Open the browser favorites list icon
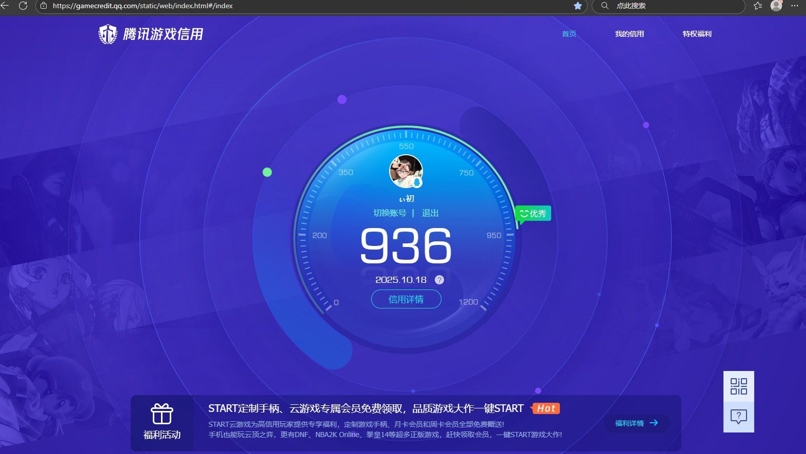The width and height of the screenshot is (806, 454). coord(758,6)
